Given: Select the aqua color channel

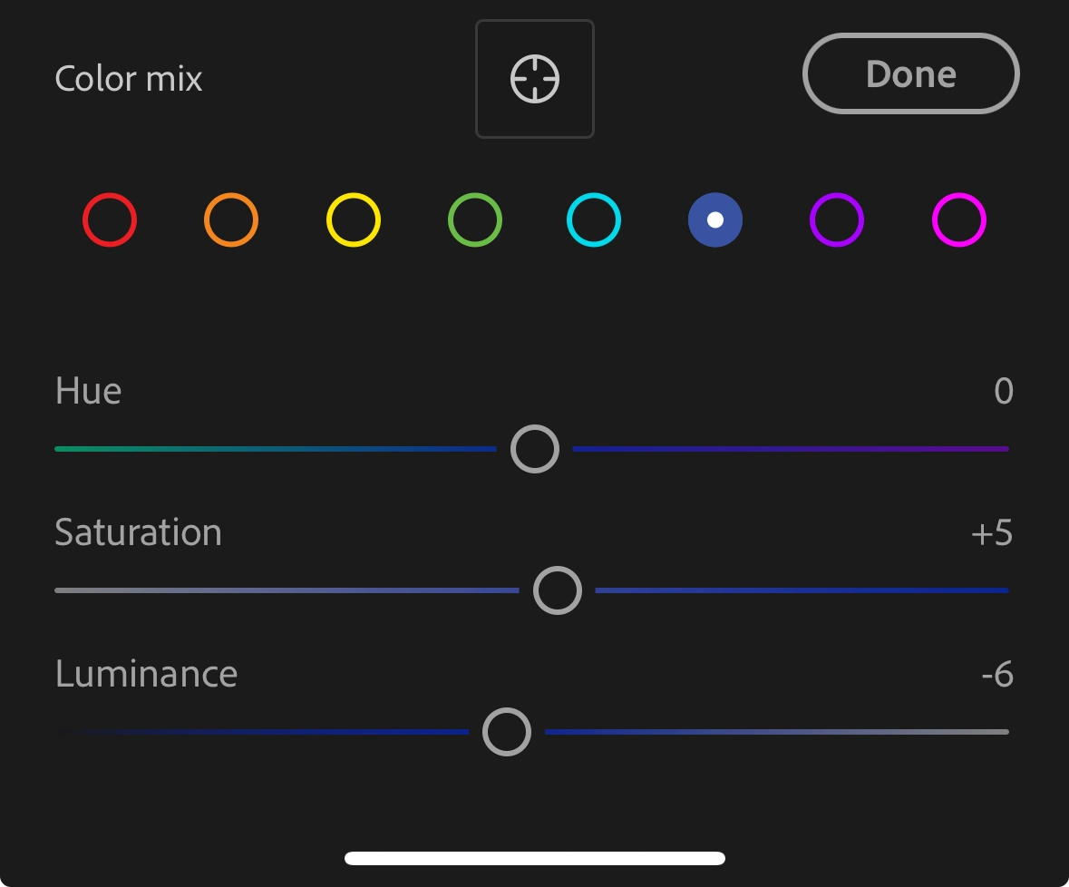Looking at the screenshot, I should 594,219.
